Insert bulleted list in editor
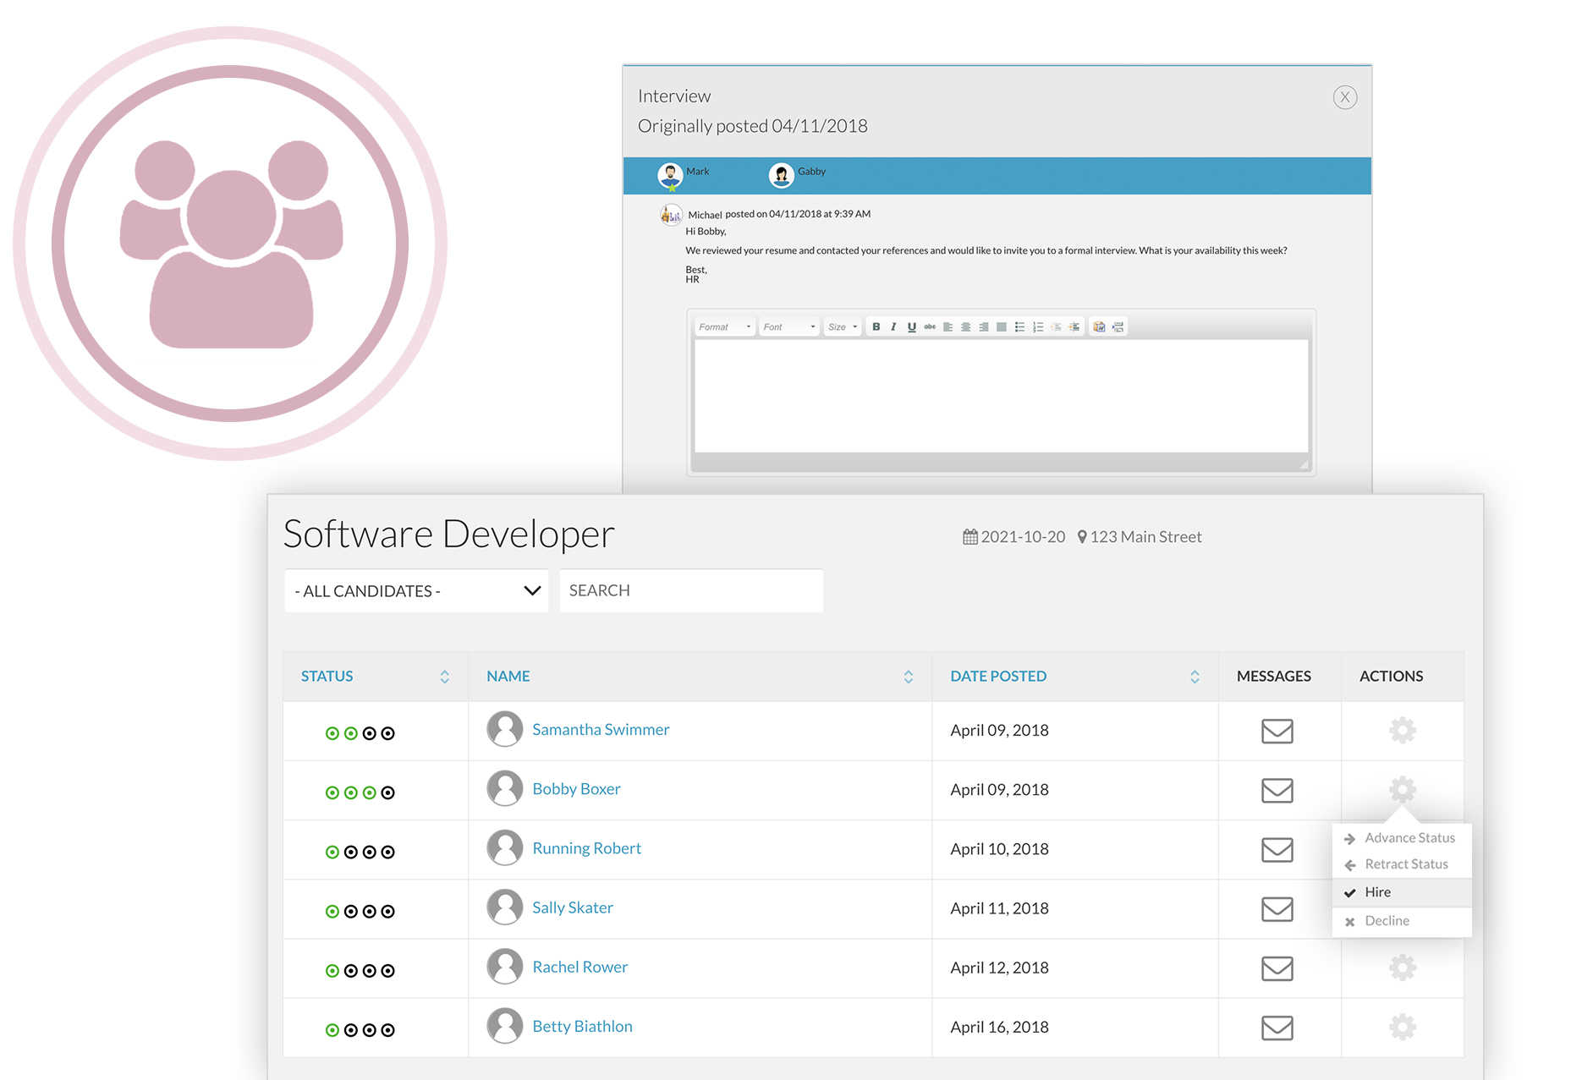This screenshot has height=1080, width=1571. coord(1019,327)
